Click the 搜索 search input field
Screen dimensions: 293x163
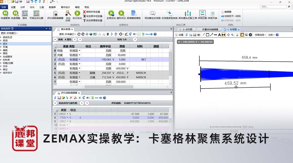273,6
